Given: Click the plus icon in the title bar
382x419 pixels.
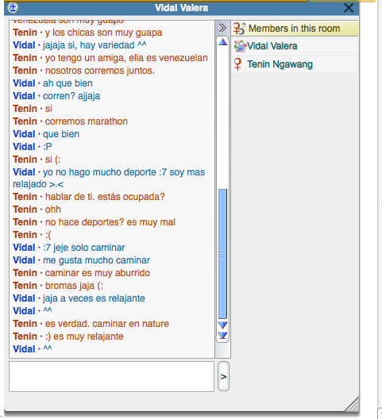Looking at the screenshot, I should [13, 7].
